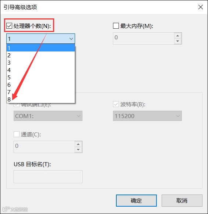Tick the 通道(C) checkbox
This screenshot has width=208, height=214.
(17, 134)
